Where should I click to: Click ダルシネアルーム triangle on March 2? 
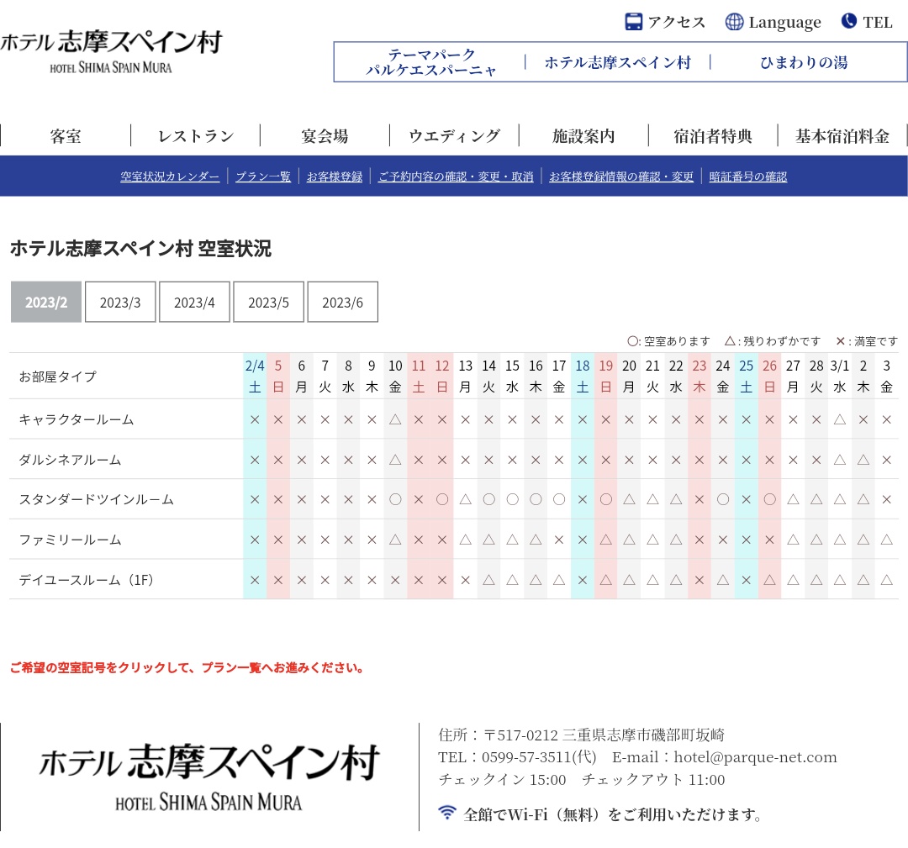pyautogui.click(x=863, y=460)
